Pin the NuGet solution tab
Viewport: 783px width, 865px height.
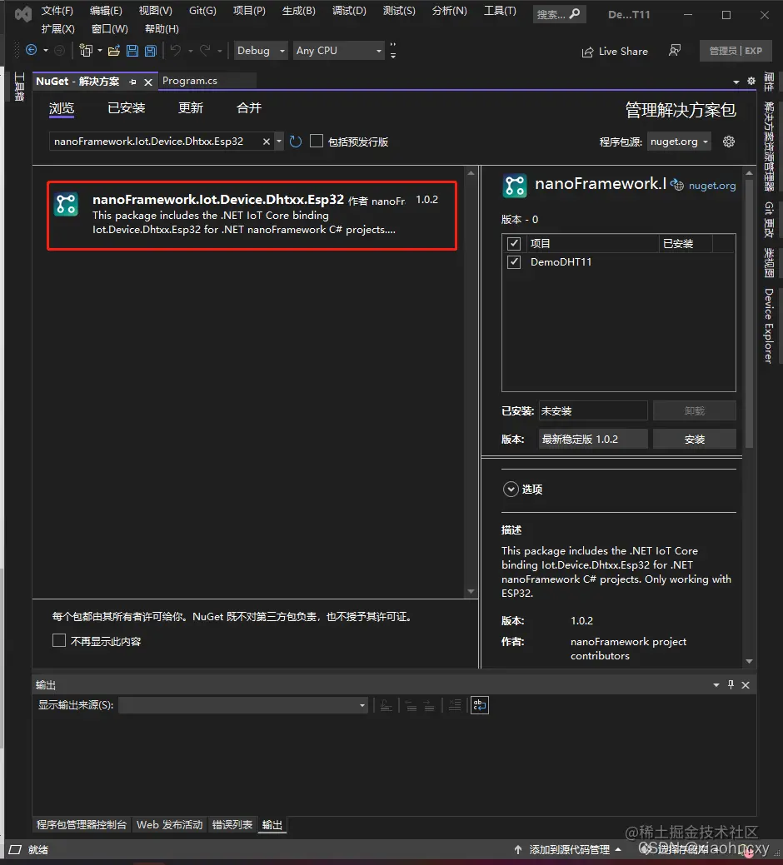(x=132, y=82)
